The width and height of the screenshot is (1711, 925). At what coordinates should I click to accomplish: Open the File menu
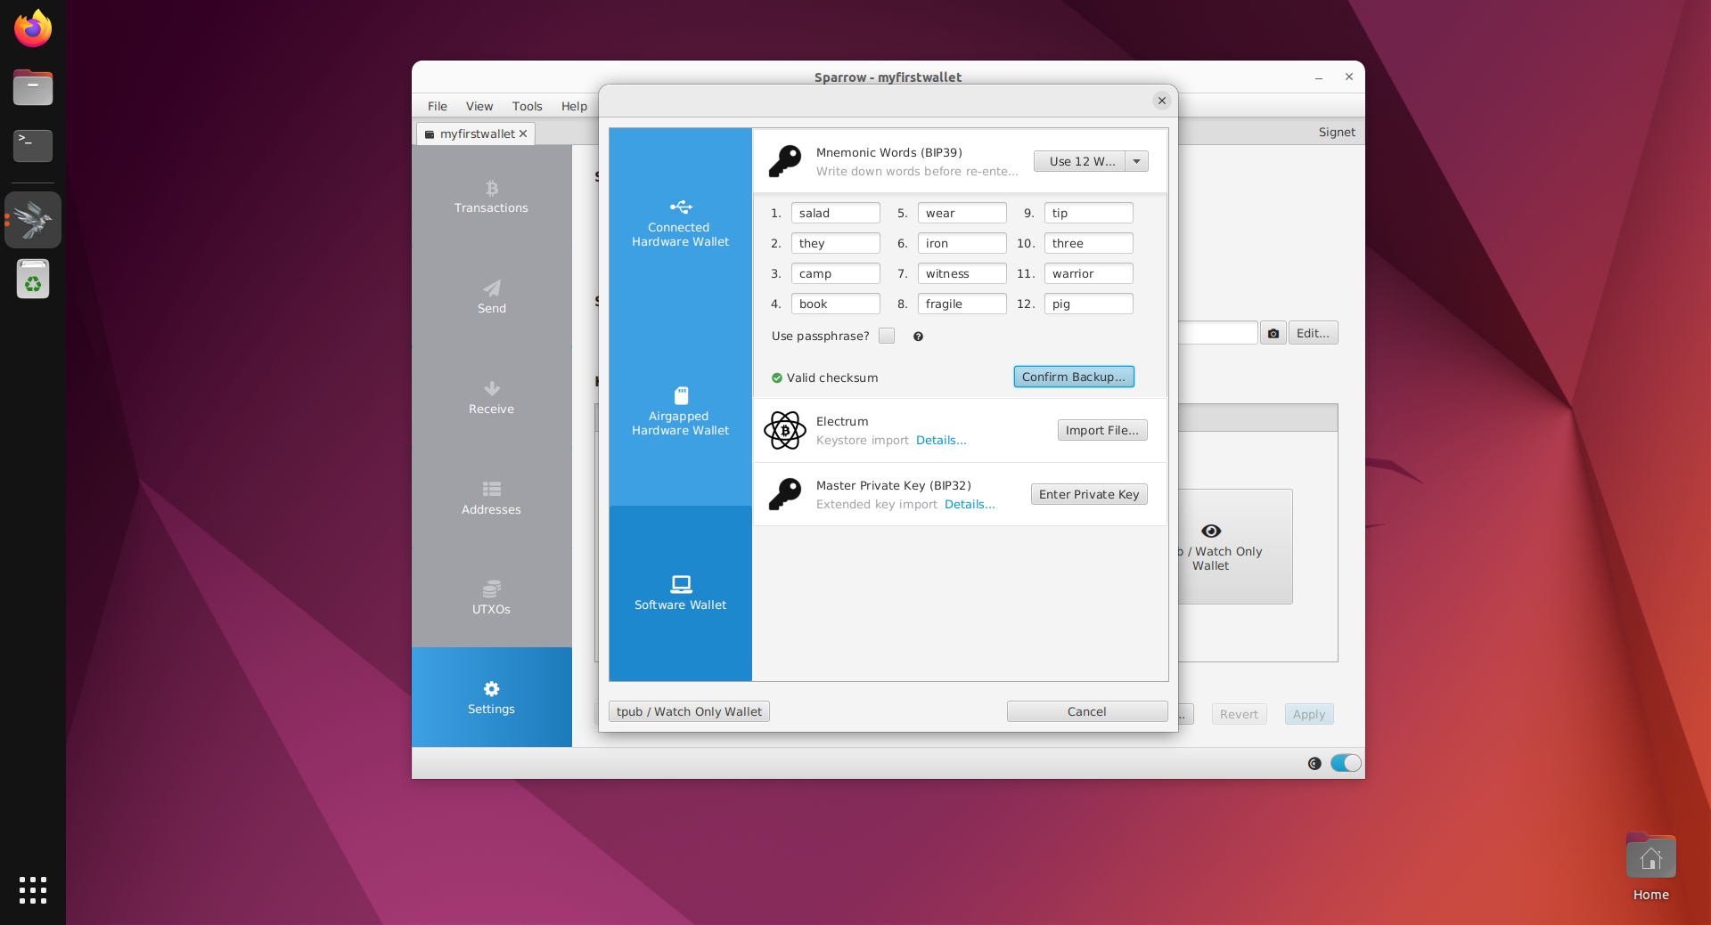point(438,106)
